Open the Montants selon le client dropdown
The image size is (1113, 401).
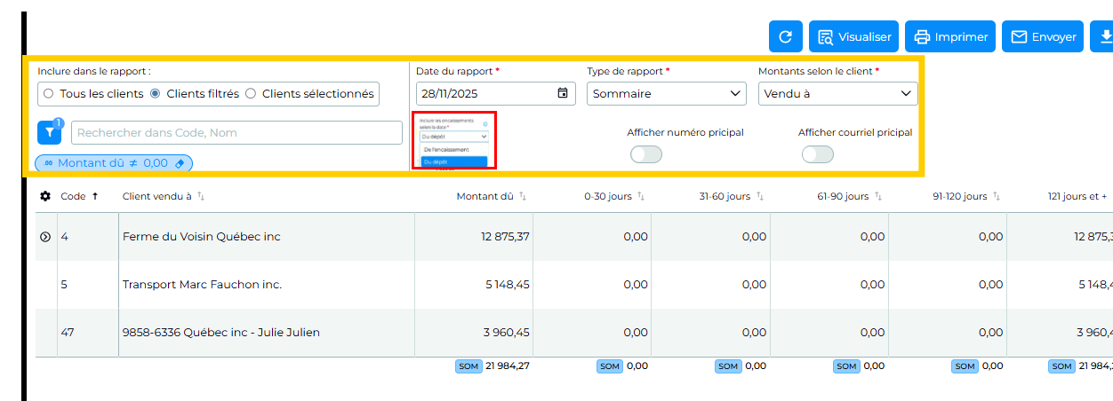click(x=837, y=93)
